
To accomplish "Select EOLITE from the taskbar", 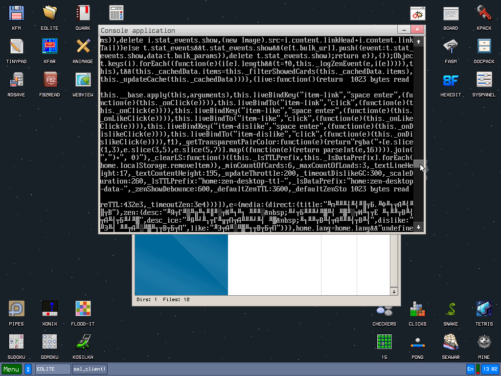I will (x=52, y=369).
